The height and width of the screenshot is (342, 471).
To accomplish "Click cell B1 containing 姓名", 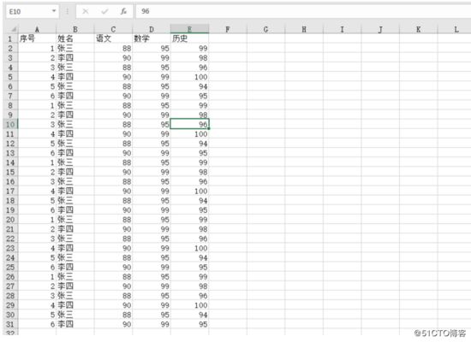I will [75, 38].
